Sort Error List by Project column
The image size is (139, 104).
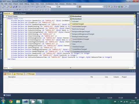[x=124, y=77]
